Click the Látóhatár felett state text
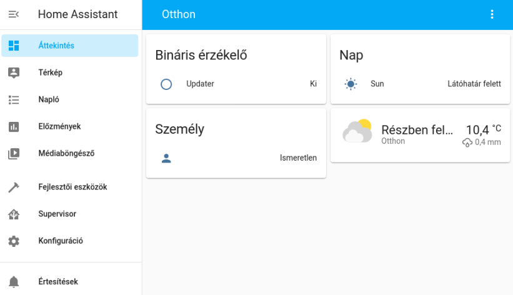 click(474, 84)
